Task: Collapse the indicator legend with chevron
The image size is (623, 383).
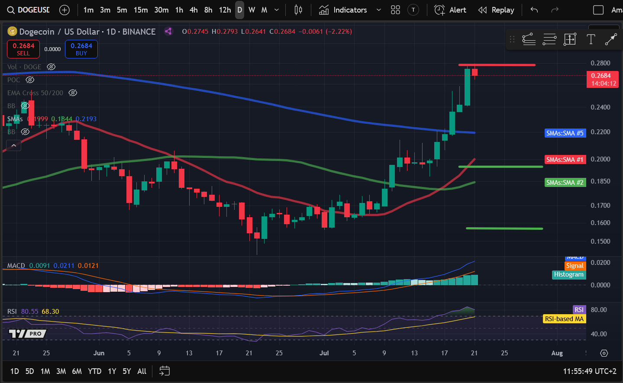Action: coord(14,145)
